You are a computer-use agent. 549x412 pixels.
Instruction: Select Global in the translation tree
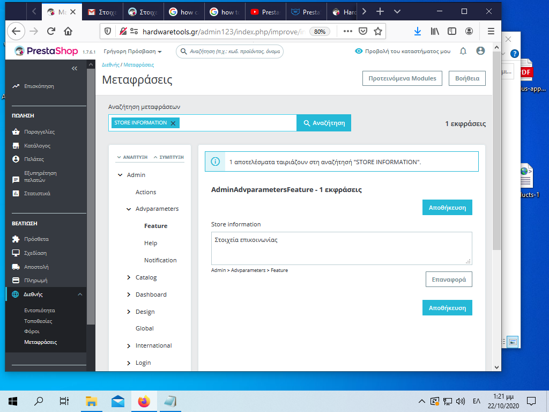point(145,328)
